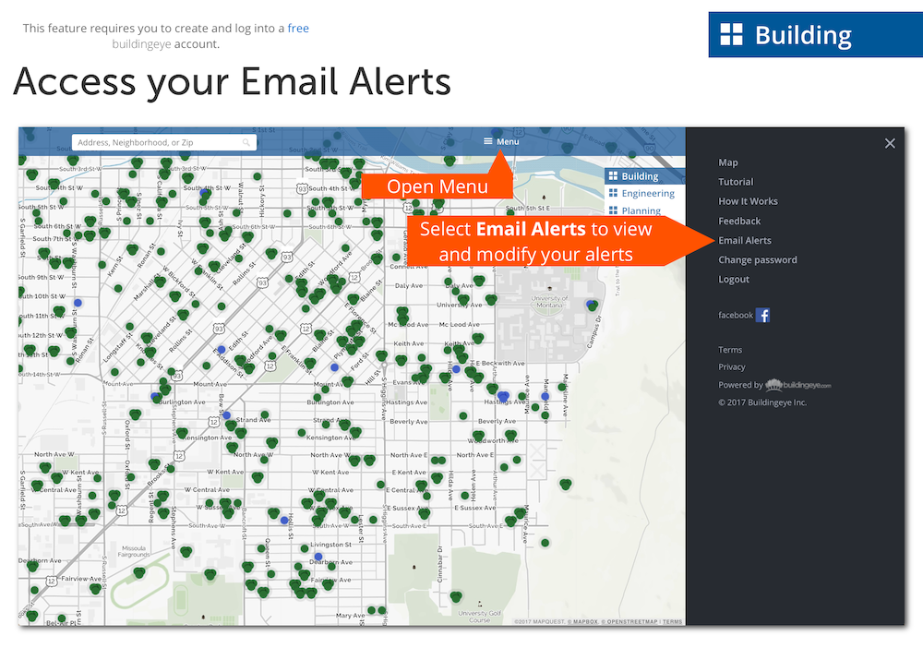Image resolution: width=923 pixels, height=660 pixels.
Task: Choose Feedback in the side menu
Action: 739,221
